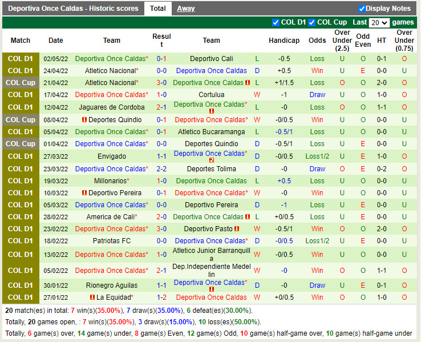Uncheck the COL Cup filter checkbox
Screen dimensions: 421x342
(312, 23)
